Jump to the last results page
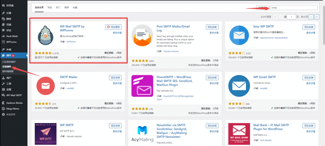This screenshot has width=325, height=146. [x=317, y=17]
